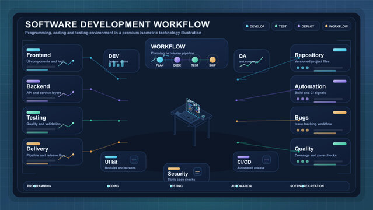The image size is (373, 210).
Task: Select the orange SHIP stage circle
Action: click(212, 60)
